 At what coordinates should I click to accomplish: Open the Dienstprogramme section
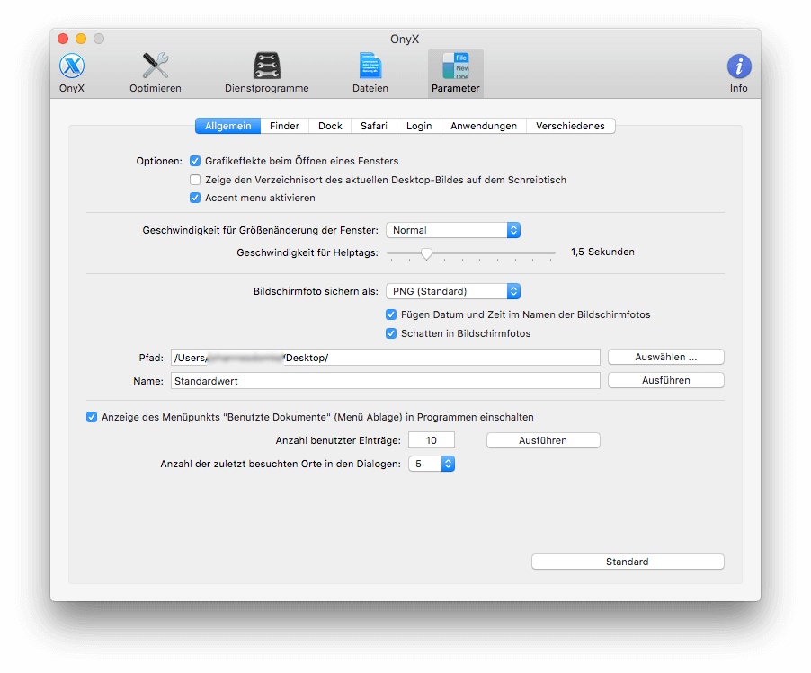tap(266, 73)
